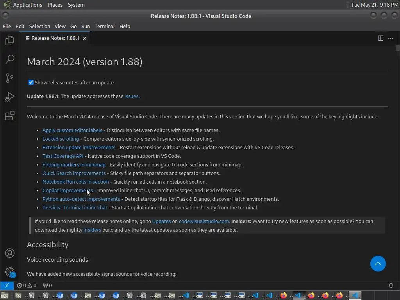Follow the nightly Insiders build link

click(92, 230)
